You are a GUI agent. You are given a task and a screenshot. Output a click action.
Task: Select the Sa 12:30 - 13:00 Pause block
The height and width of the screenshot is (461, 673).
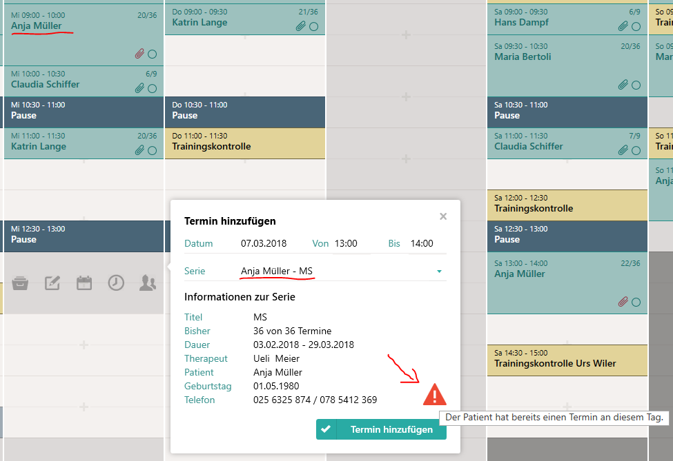click(x=567, y=236)
